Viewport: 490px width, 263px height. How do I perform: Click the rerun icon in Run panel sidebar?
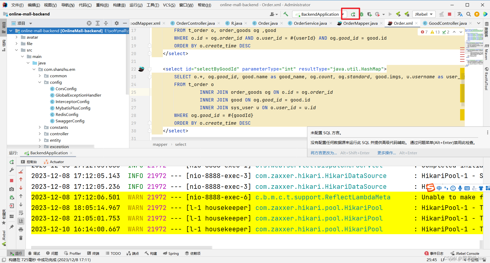(x=12, y=162)
